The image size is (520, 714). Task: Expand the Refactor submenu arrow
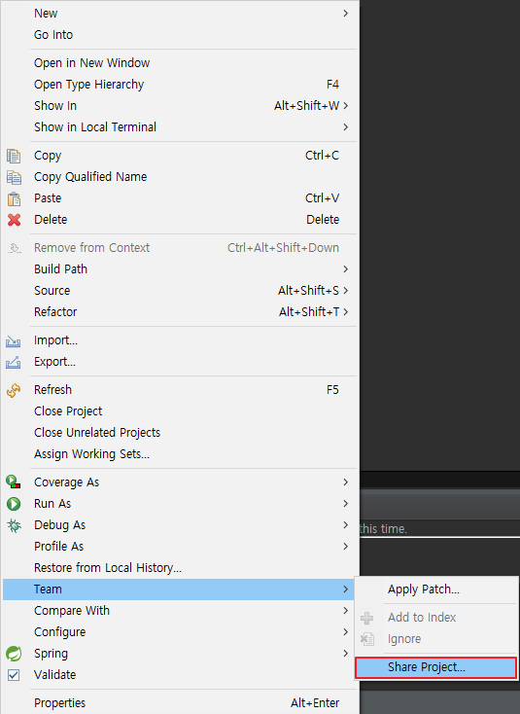pos(346,312)
